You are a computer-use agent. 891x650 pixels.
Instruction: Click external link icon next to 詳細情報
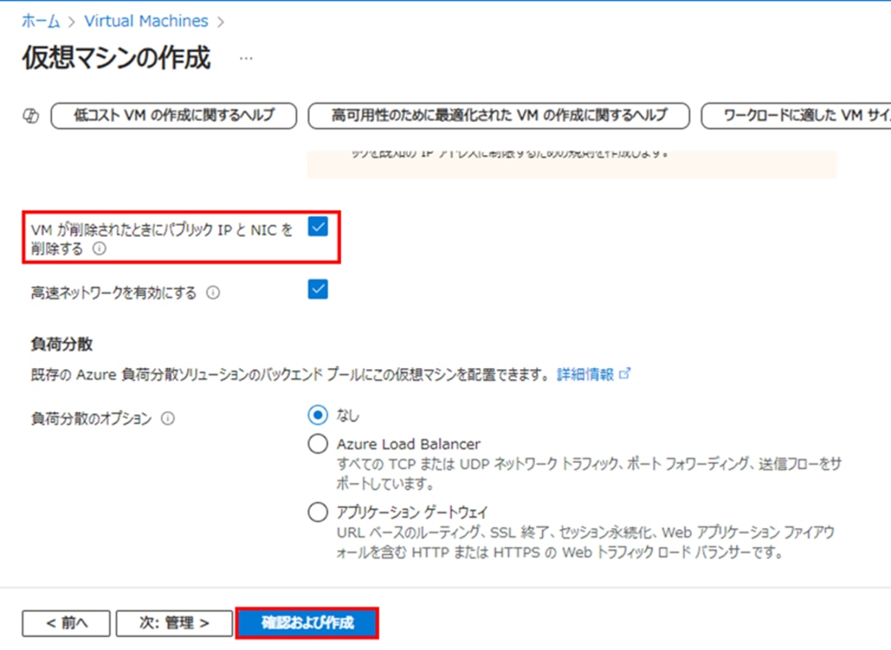pyautogui.click(x=625, y=374)
